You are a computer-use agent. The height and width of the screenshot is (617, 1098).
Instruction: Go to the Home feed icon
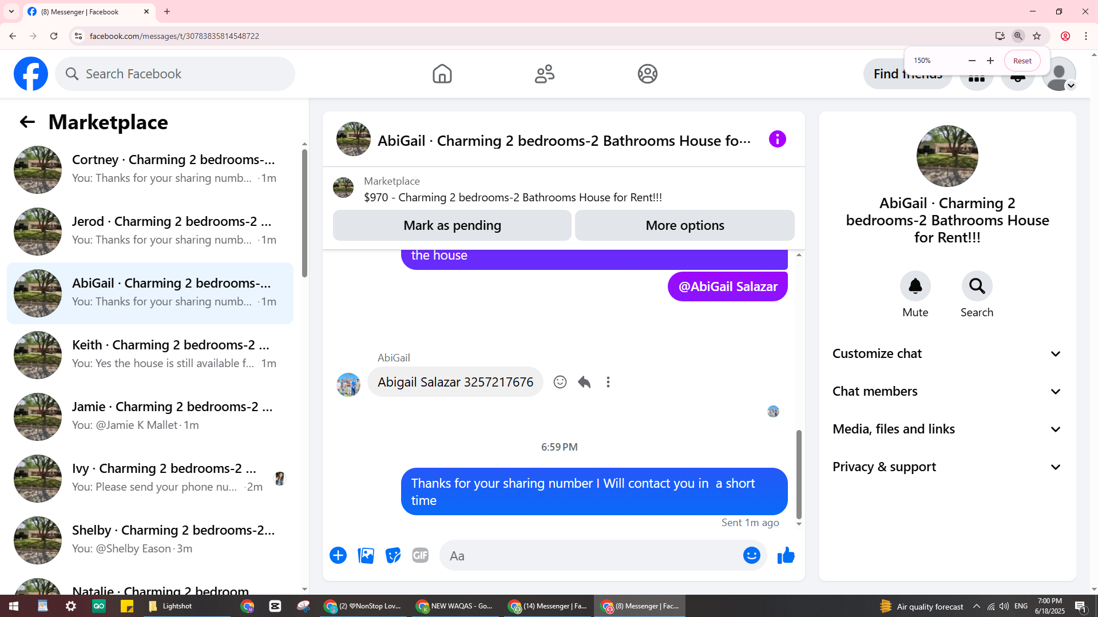[x=442, y=74]
